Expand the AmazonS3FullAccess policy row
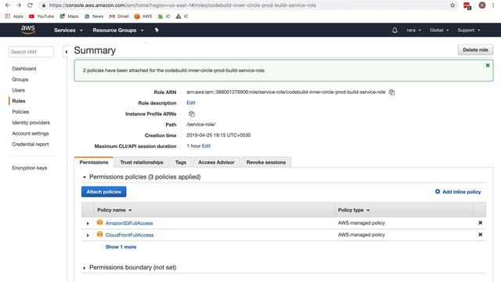 pyautogui.click(x=88, y=223)
